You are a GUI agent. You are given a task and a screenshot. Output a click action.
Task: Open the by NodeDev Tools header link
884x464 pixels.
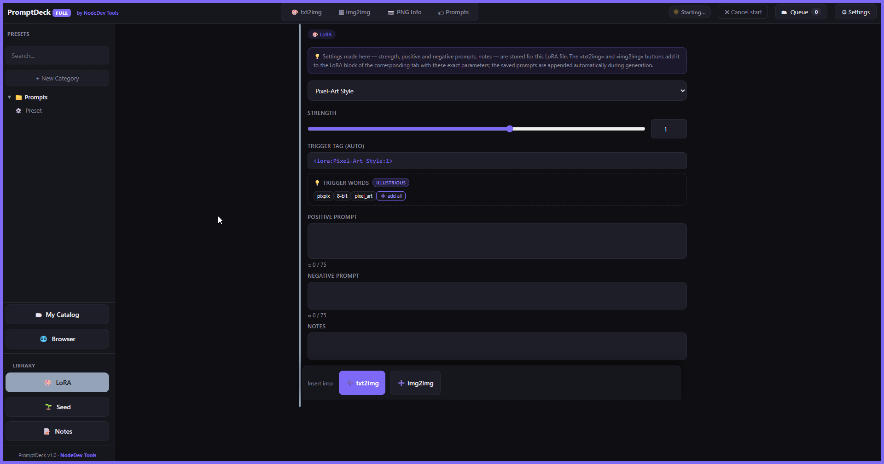tap(98, 13)
